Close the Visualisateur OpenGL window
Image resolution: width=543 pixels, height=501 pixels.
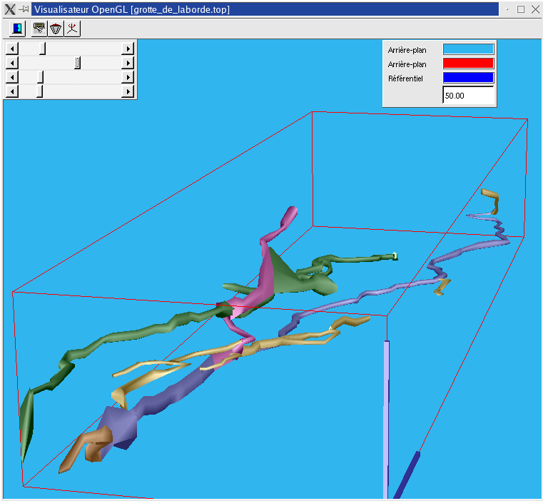535,9
